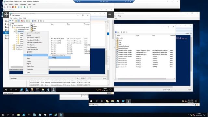Image resolution: width=208 pixels, height=117 pixels.
Task: Click Help at bottom of context menu
Action: pos(28,72)
